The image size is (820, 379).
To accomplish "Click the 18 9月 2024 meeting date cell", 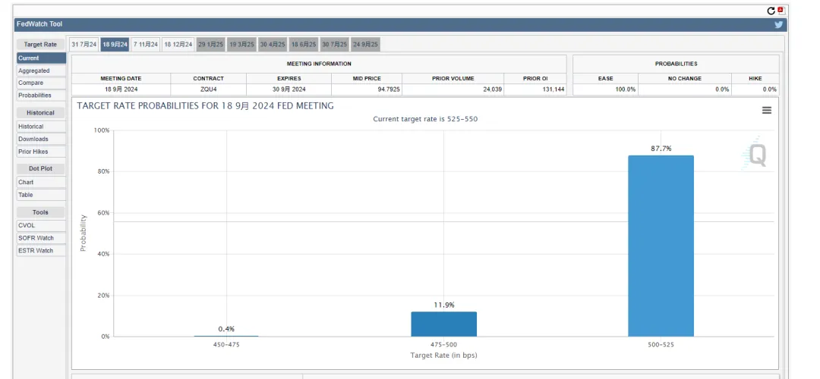I will pos(121,89).
